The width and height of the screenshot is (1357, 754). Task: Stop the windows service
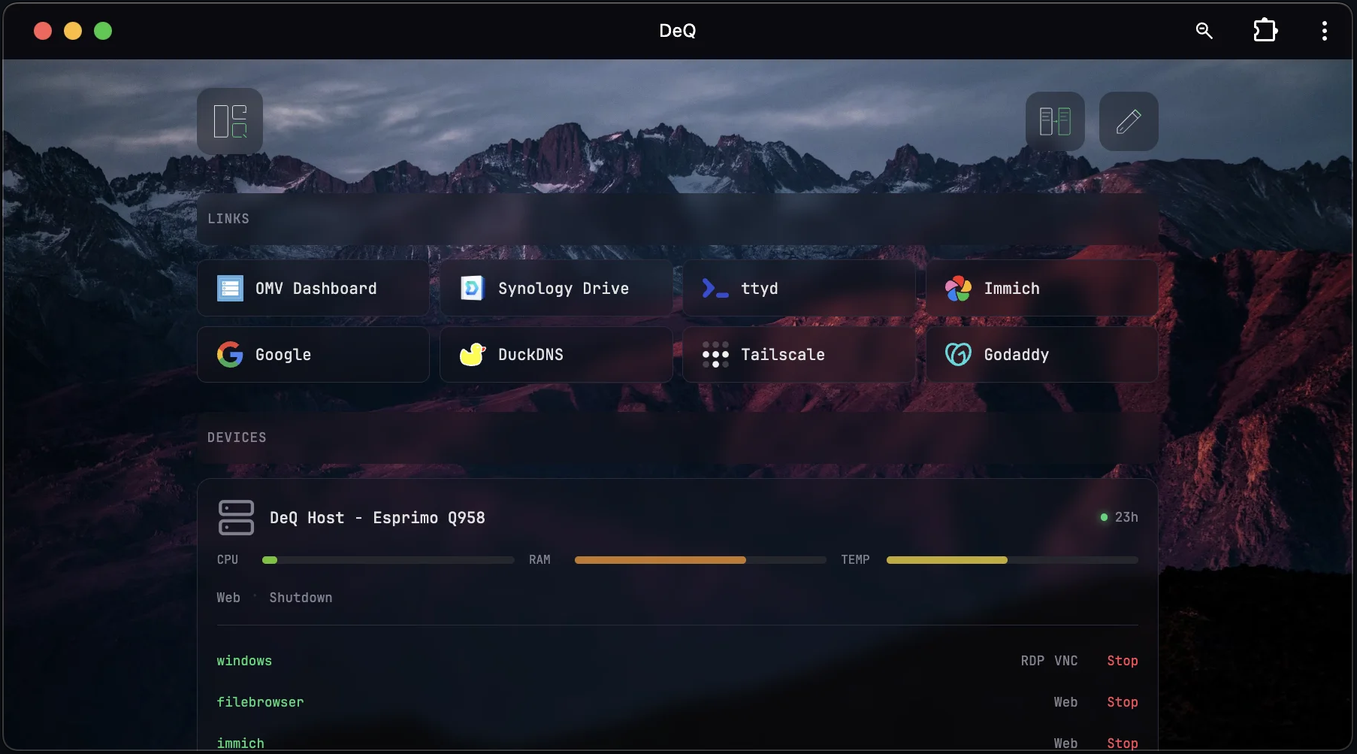[x=1123, y=661]
